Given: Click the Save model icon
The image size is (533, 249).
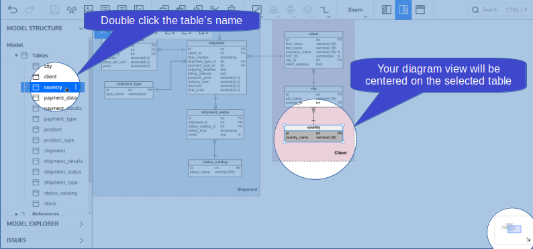Looking at the screenshot, I should pos(55,10).
